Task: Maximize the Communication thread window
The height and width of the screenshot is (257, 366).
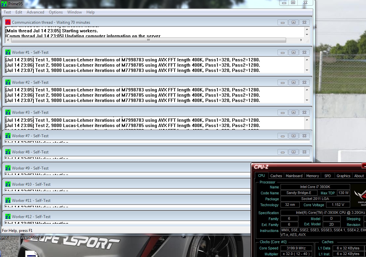Action: click(293, 22)
